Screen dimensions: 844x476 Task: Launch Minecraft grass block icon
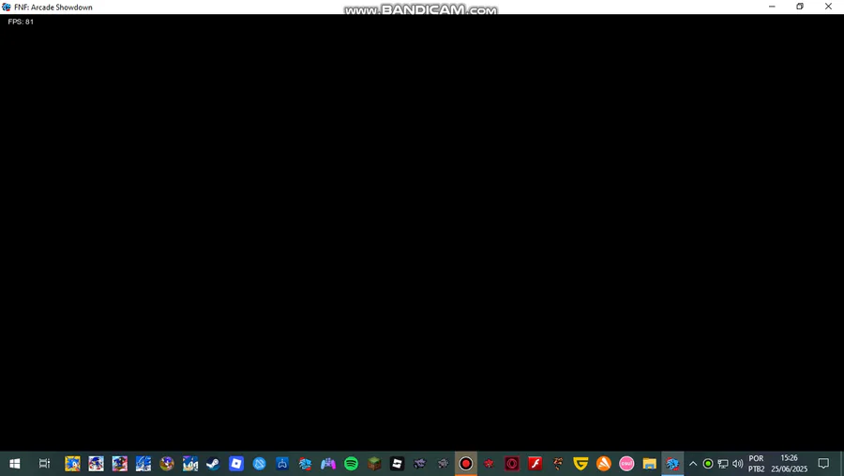click(374, 463)
